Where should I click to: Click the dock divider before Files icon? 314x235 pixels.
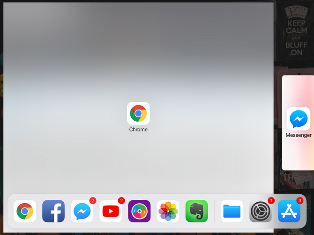(x=214, y=211)
